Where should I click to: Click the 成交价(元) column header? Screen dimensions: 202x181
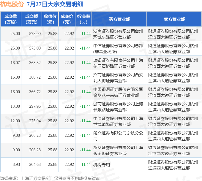click(x=67, y=19)
